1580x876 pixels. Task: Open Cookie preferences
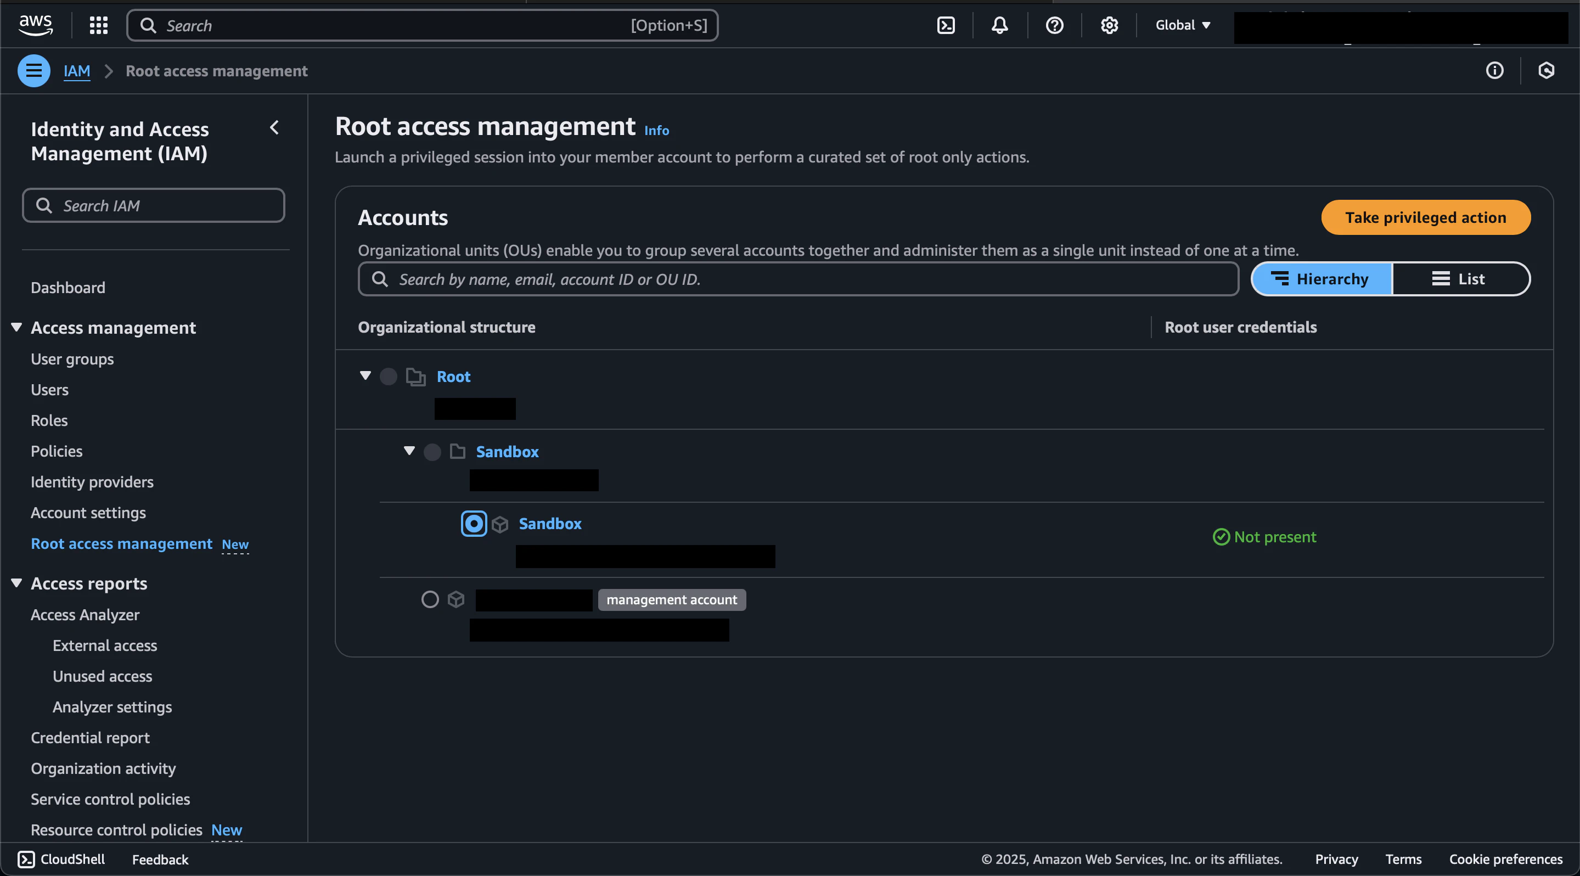pos(1505,859)
